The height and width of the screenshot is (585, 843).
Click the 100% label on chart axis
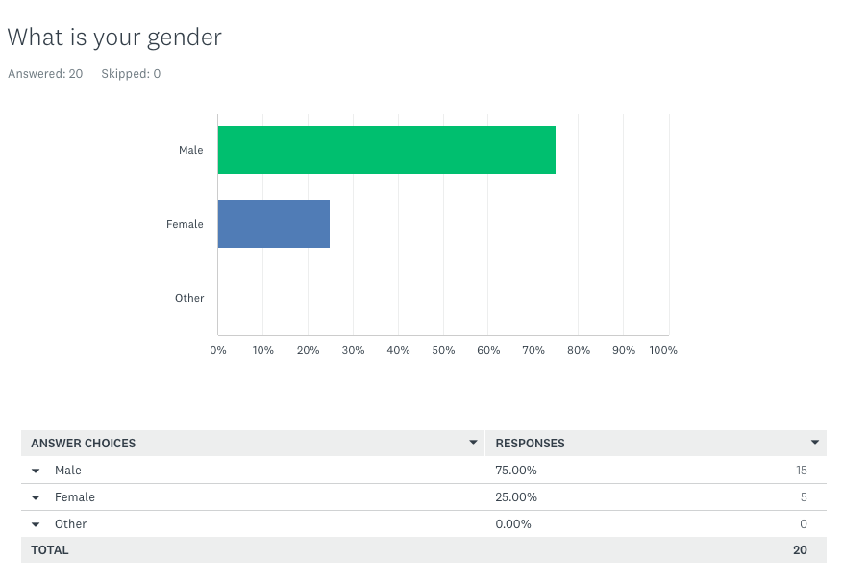click(x=663, y=350)
